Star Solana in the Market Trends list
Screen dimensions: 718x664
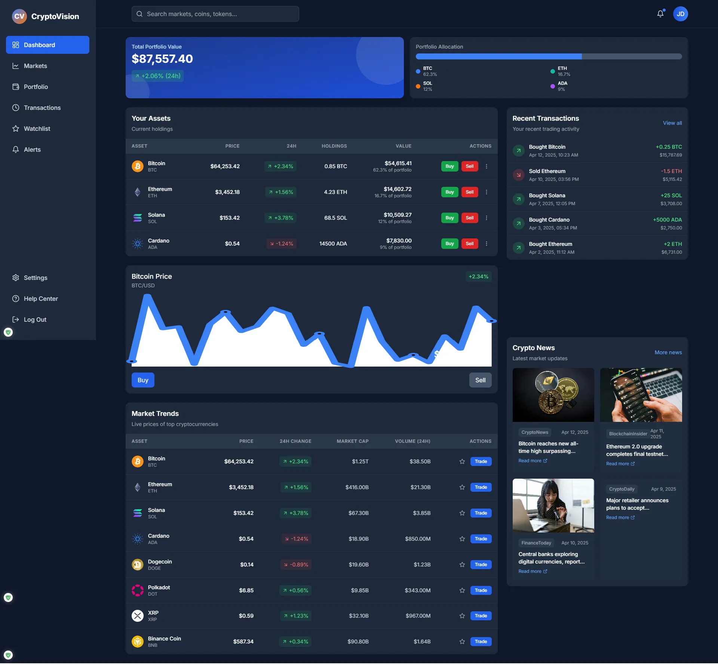pos(461,513)
